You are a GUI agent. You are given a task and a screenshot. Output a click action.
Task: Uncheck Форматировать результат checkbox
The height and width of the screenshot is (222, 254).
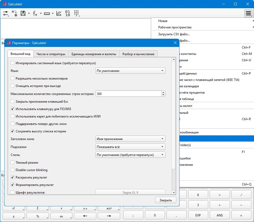pyautogui.click(x=12, y=185)
